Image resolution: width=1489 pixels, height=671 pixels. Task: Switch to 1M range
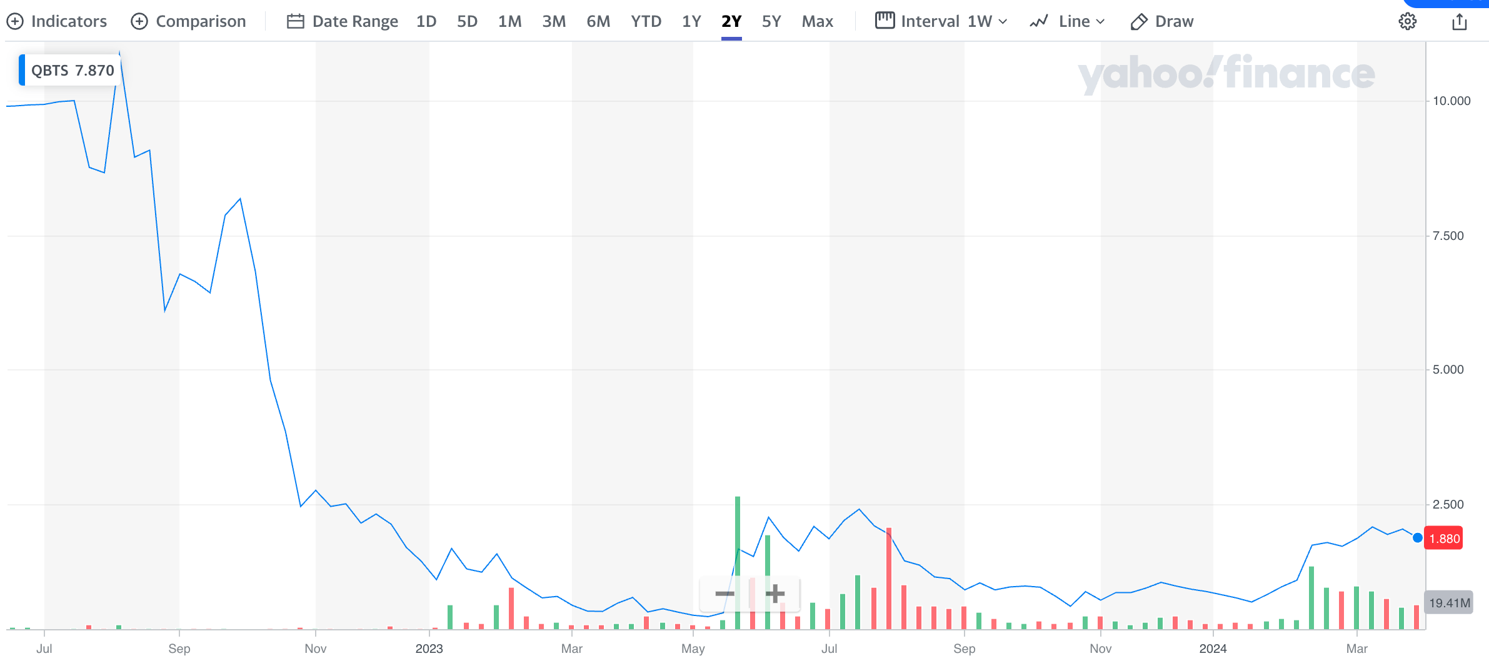[509, 21]
